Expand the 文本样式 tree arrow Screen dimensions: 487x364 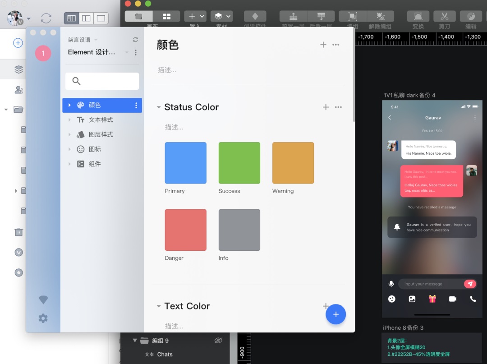[69, 120]
